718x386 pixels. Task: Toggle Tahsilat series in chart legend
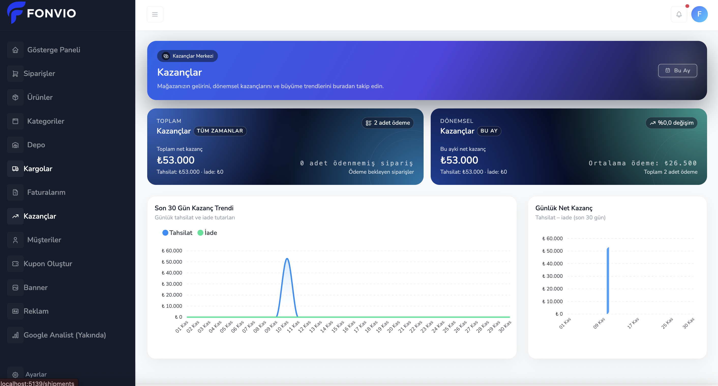pos(177,233)
